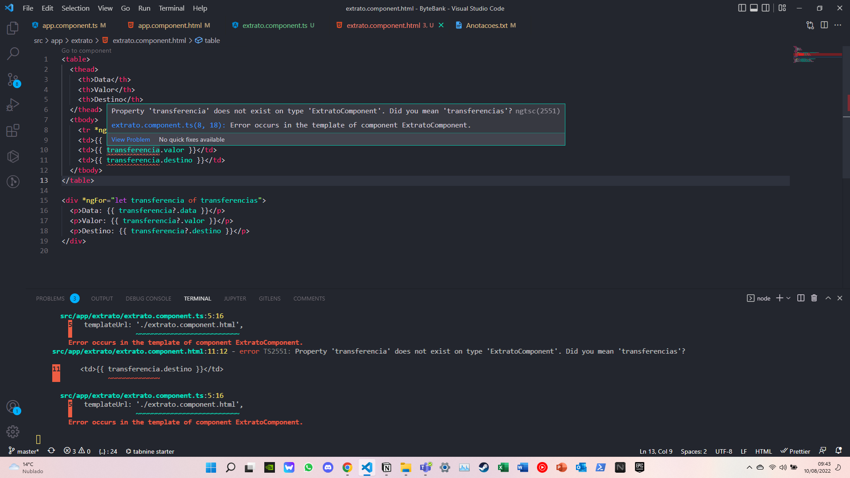Viewport: 850px width, 478px height.
Task: Open notifications bell in status bar
Action: pos(838,451)
